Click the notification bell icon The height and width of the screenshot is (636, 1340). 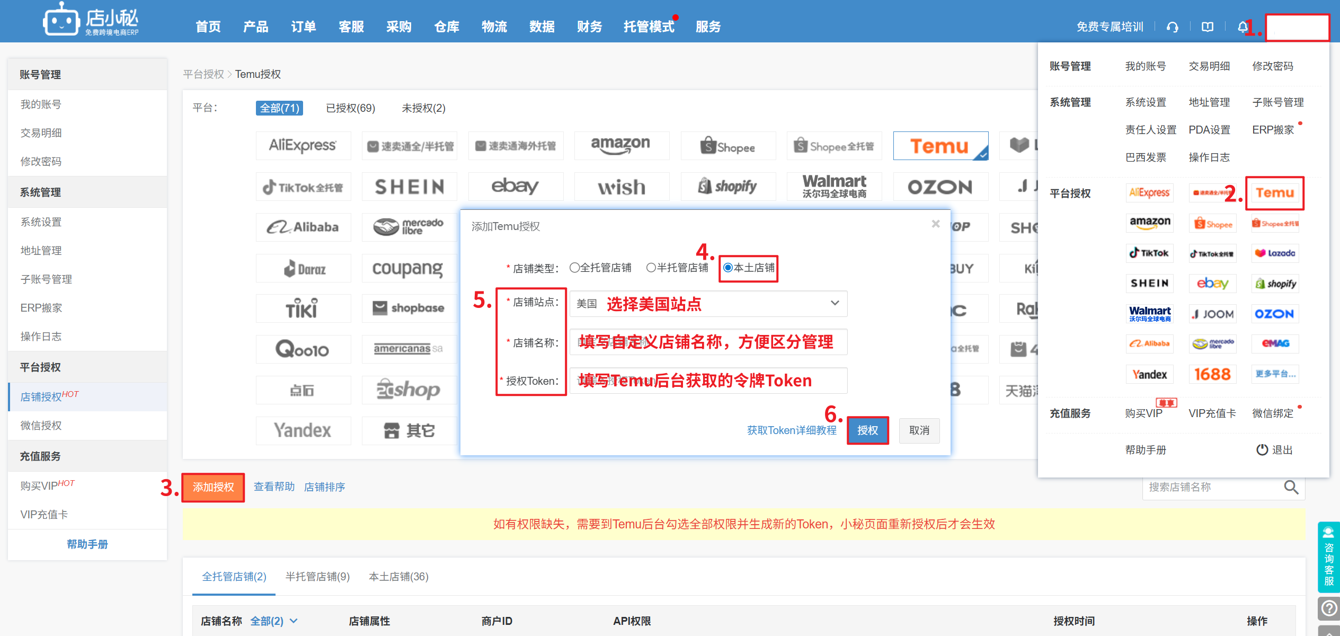pos(1242,27)
